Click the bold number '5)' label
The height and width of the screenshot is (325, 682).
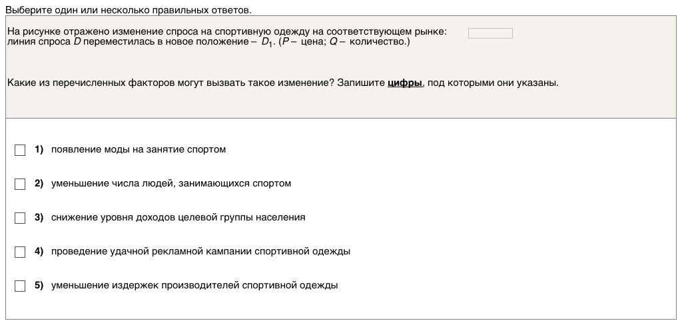pyautogui.click(x=39, y=286)
